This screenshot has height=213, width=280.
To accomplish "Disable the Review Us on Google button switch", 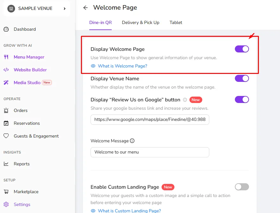I will (242, 99).
